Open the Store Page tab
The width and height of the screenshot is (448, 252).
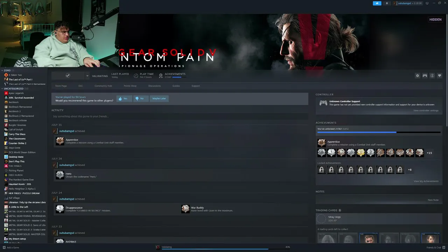tap(61, 86)
